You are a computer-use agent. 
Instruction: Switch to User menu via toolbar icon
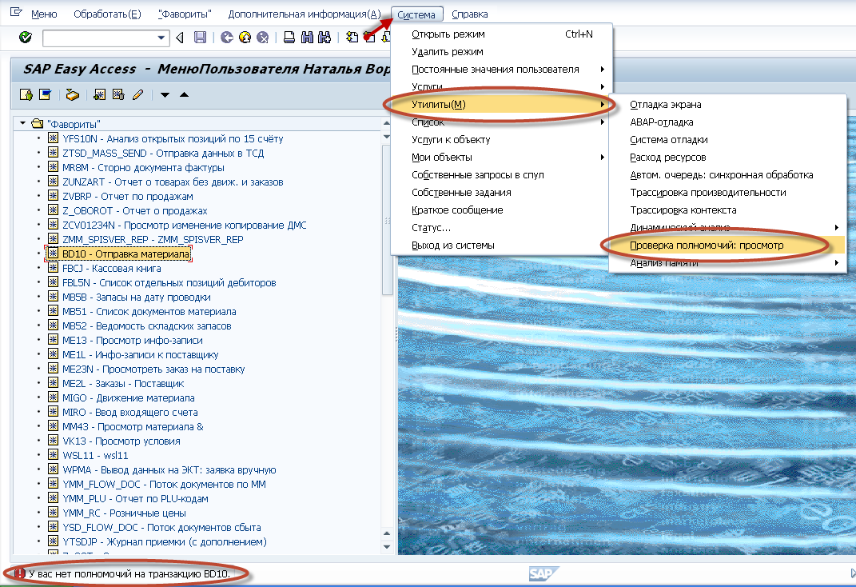tap(26, 95)
